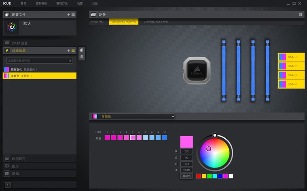
Task: Click the trash delete icon beside effects panel
Action: click(x=82, y=57)
